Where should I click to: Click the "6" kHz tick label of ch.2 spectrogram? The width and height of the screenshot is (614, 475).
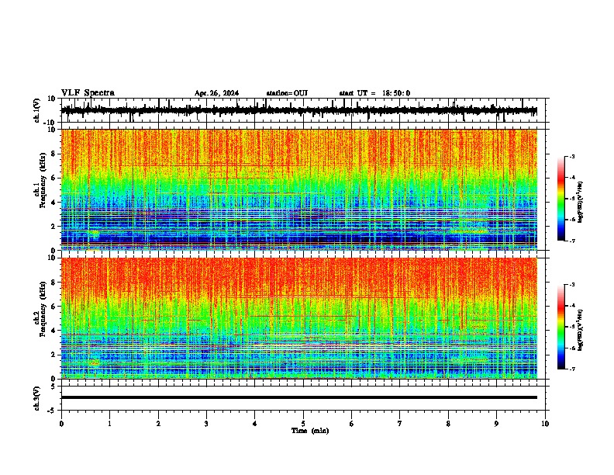(53, 307)
